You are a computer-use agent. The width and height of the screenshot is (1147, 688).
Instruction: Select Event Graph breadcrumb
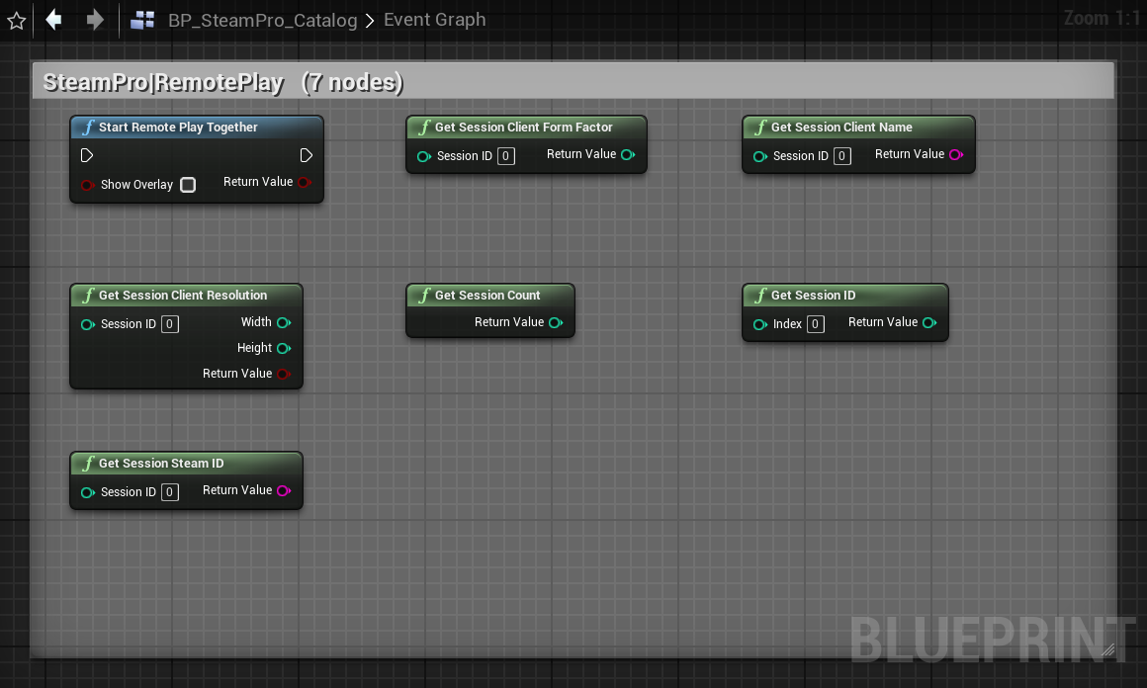[x=434, y=20]
